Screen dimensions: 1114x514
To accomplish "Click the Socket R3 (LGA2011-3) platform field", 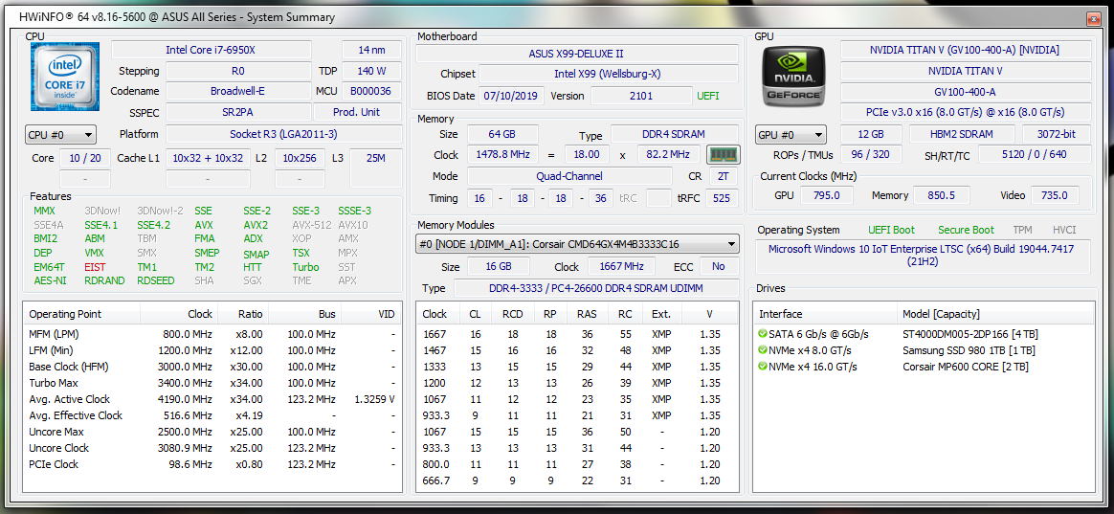I will point(283,134).
